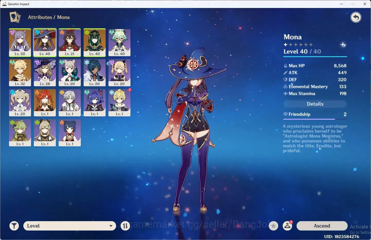Click the DEF 320 stat row

click(x=315, y=80)
